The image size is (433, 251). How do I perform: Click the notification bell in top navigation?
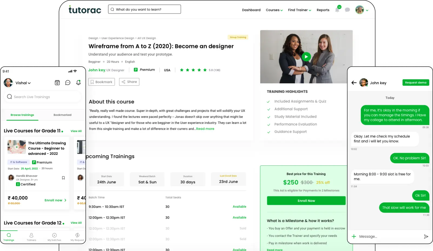337,10
